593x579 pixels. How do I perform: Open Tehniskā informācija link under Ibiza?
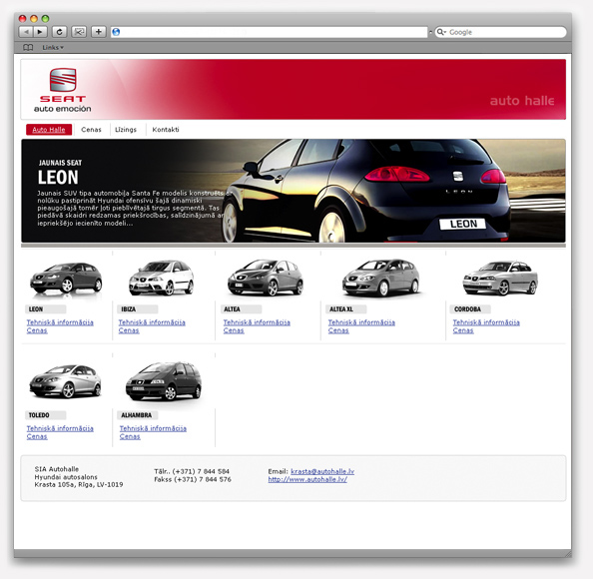click(152, 322)
